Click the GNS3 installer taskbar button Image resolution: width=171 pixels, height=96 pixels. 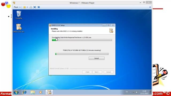click(49, 92)
